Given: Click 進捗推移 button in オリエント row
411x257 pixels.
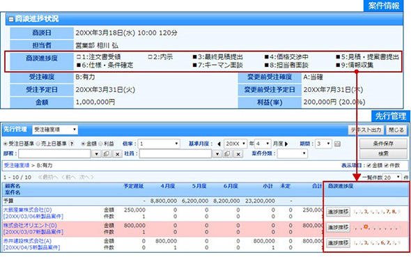Looking at the screenshot, I should tap(338, 227).
